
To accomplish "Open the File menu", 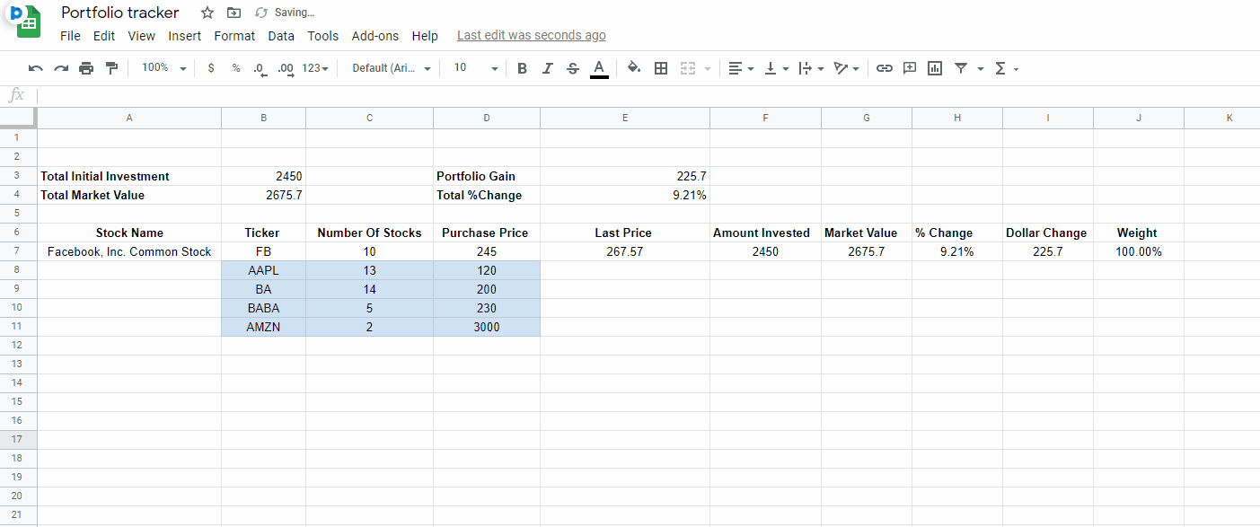I will coord(70,36).
